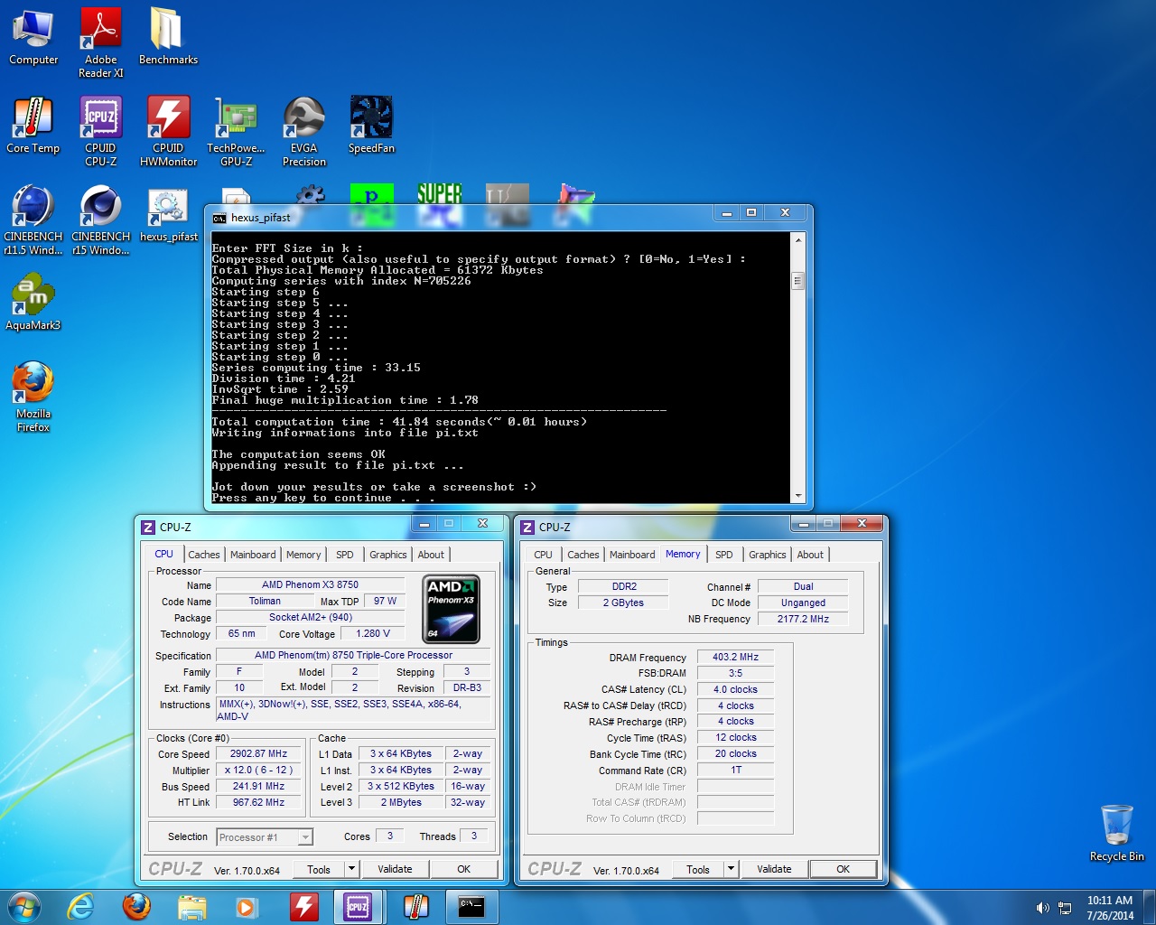Click Show desktop button at taskbar end

1150,907
